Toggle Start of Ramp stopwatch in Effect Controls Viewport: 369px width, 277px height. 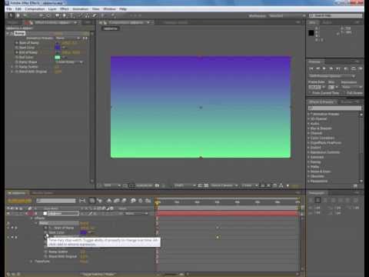[x=17, y=43]
